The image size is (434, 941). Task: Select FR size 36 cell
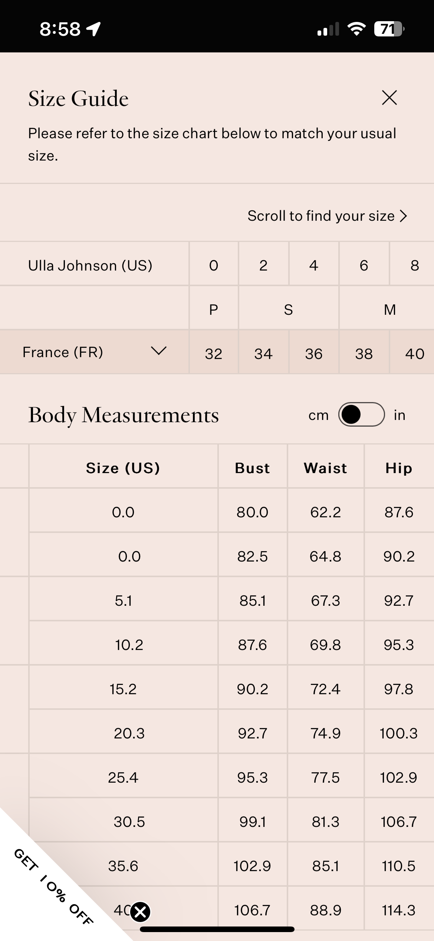pos(314,353)
